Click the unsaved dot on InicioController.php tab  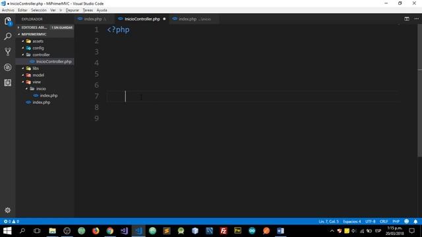[x=164, y=19]
